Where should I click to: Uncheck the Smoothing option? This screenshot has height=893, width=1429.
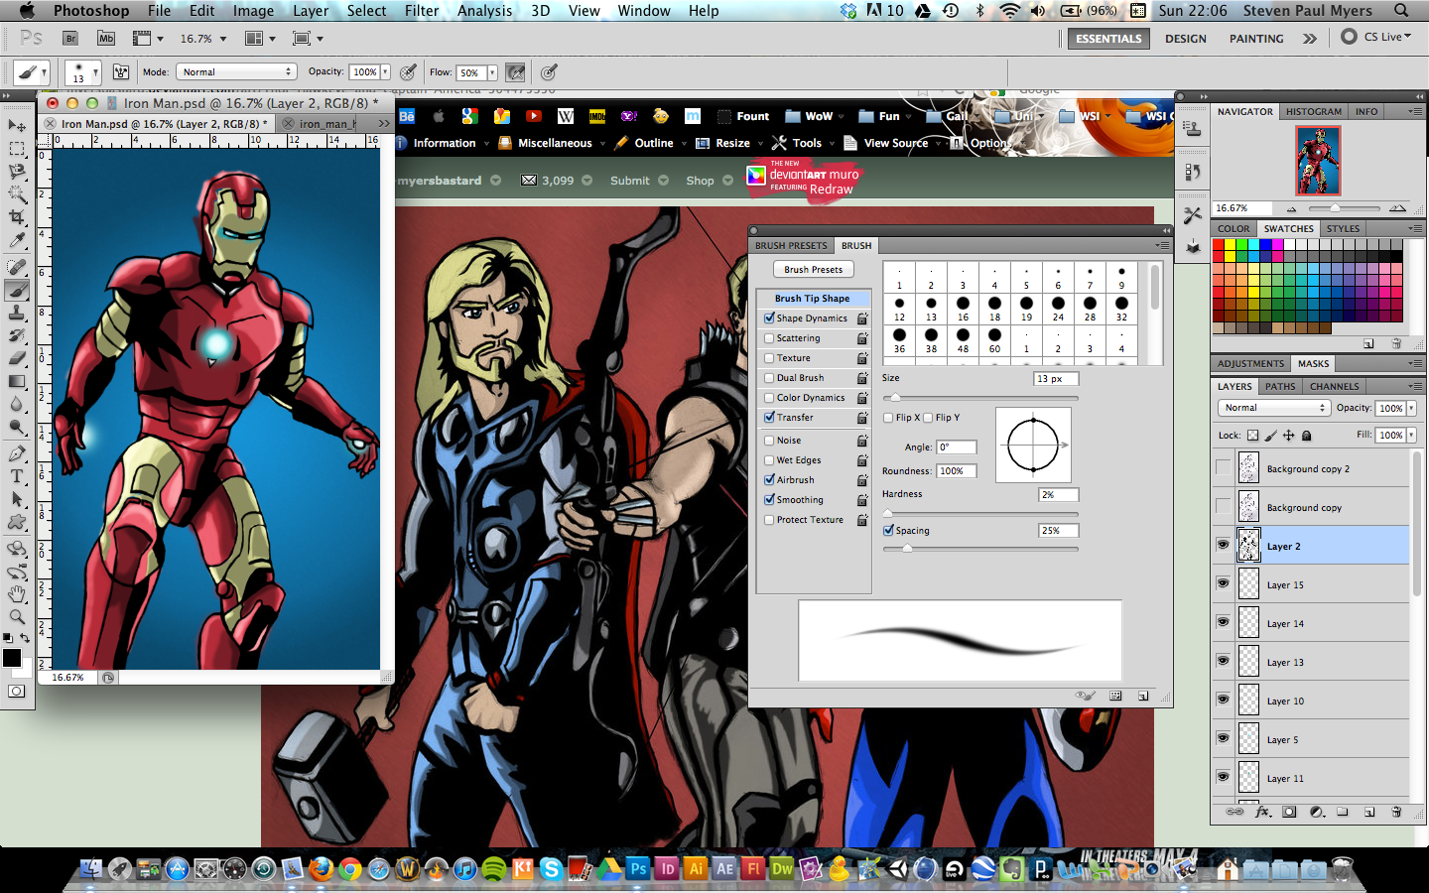769,499
